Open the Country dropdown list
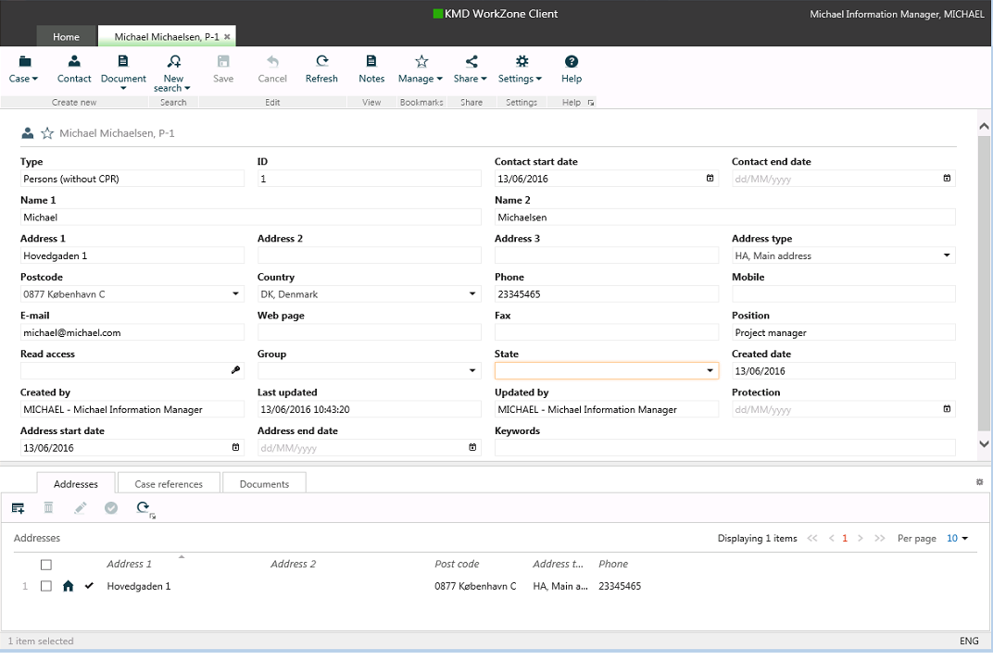 pyautogui.click(x=472, y=294)
